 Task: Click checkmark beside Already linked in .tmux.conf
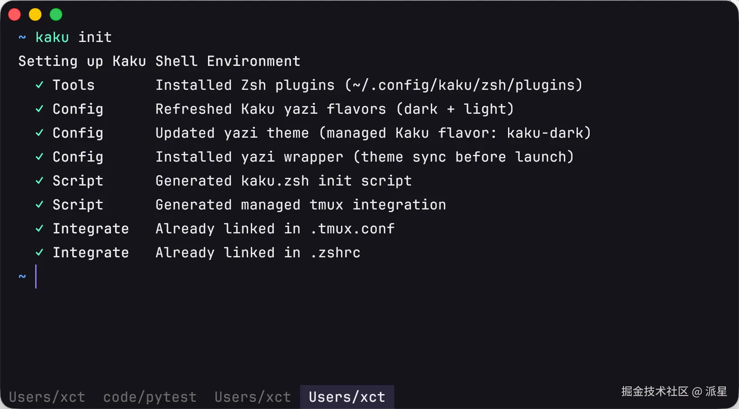tap(40, 228)
